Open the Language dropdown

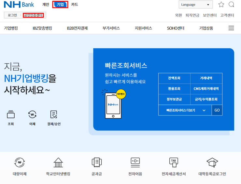pyautogui.click(x=196, y=5)
